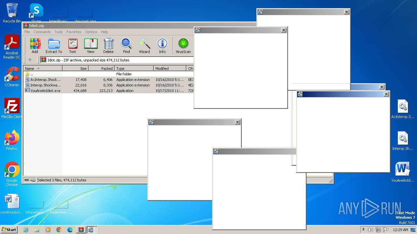Open Skype desktop shortcut
The image size is (417, 234).
click(x=36, y=12)
